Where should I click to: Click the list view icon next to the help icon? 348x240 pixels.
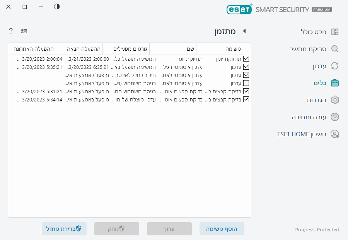(x=24, y=31)
